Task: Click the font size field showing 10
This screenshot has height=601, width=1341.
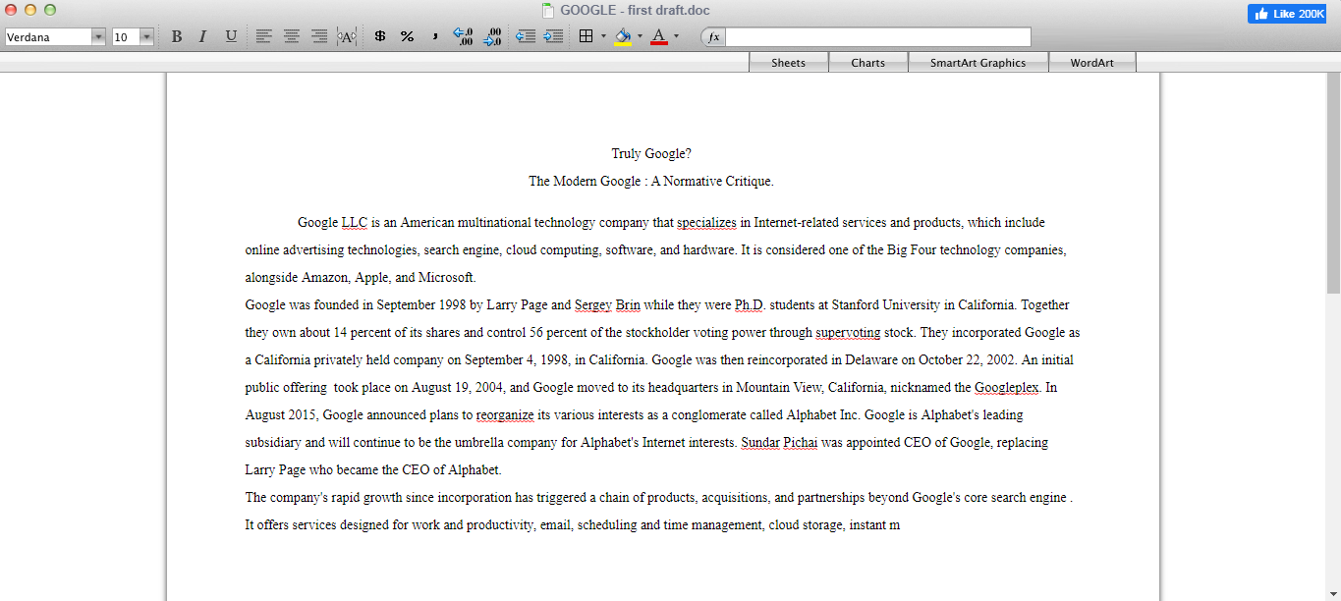Action: click(126, 36)
